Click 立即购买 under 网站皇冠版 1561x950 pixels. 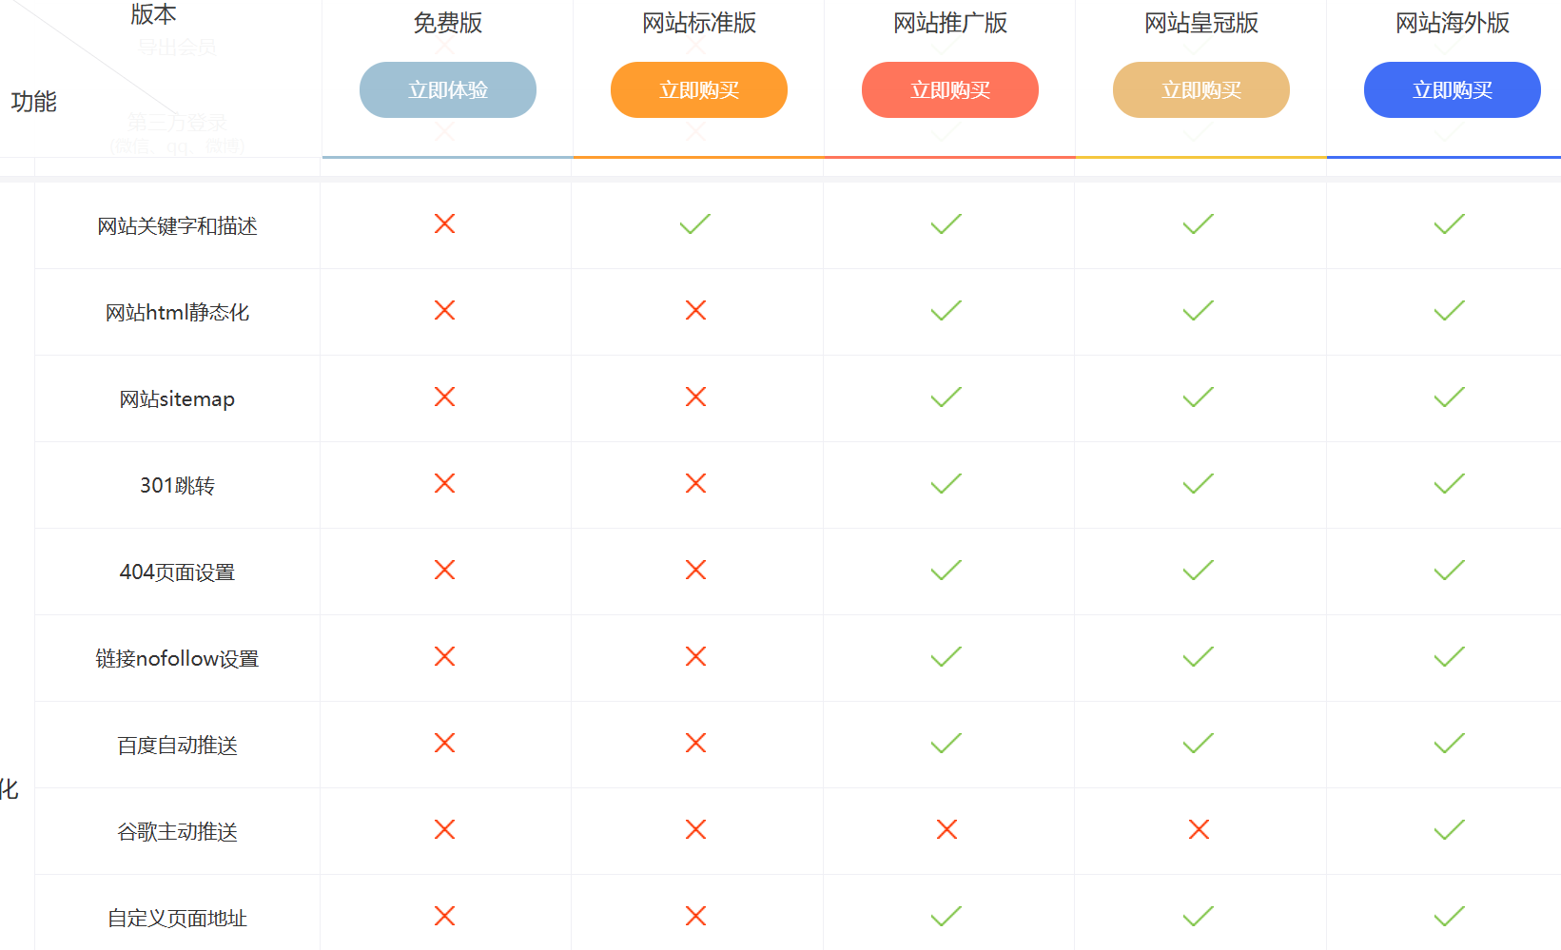[1200, 90]
